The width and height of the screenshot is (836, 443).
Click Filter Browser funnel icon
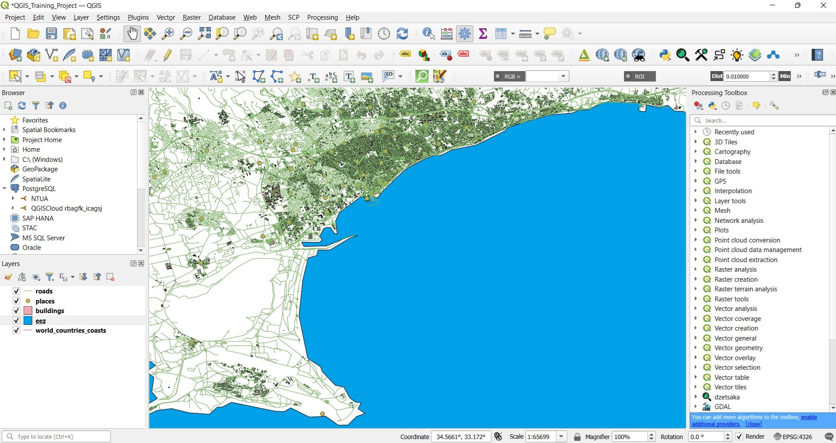tap(36, 106)
